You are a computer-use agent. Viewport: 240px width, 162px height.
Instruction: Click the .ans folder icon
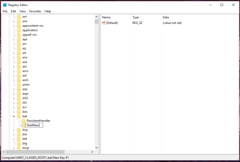coord(19,21)
